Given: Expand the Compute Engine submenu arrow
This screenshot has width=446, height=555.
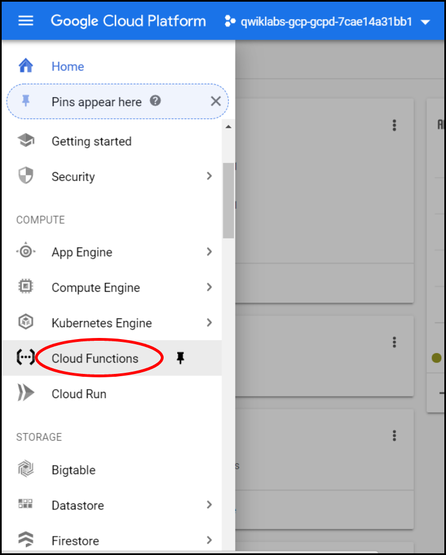Looking at the screenshot, I should (x=209, y=287).
